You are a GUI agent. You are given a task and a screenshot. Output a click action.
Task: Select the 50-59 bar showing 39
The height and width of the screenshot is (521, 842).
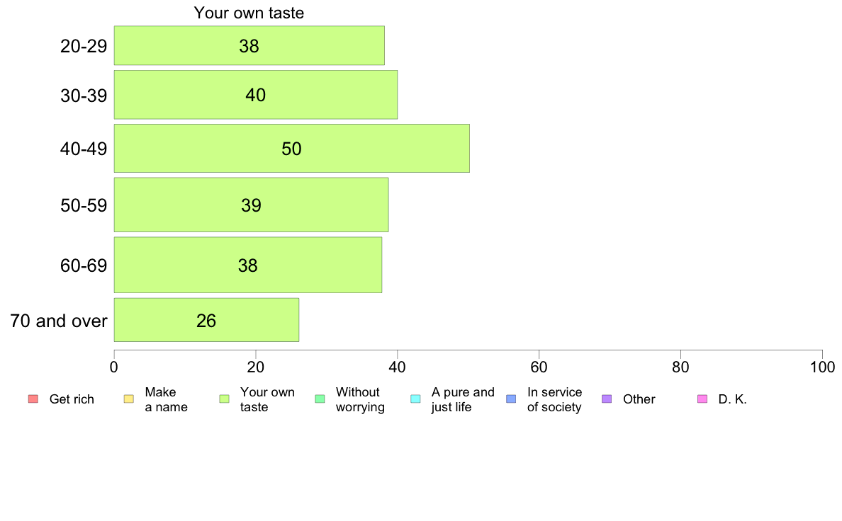(x=252, y=205)
